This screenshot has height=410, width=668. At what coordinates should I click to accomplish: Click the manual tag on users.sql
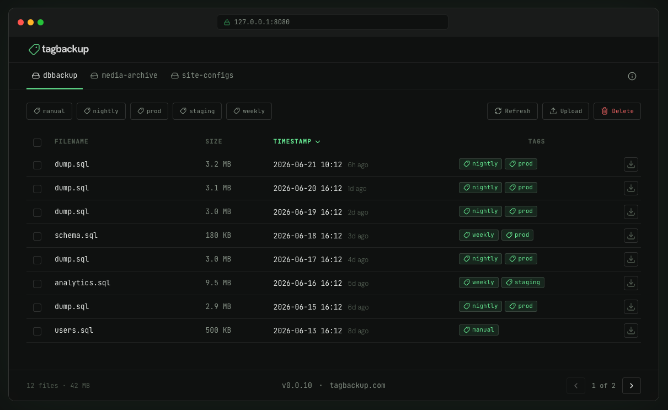(479, 330)
